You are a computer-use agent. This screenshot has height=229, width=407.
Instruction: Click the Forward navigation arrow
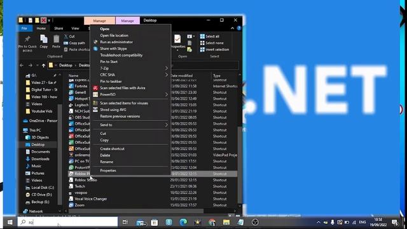coord(31,66)
